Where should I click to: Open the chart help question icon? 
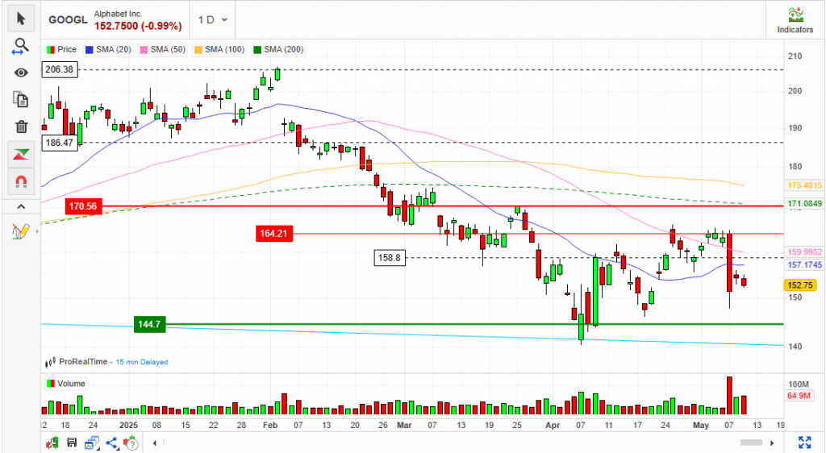coord(131,443)
